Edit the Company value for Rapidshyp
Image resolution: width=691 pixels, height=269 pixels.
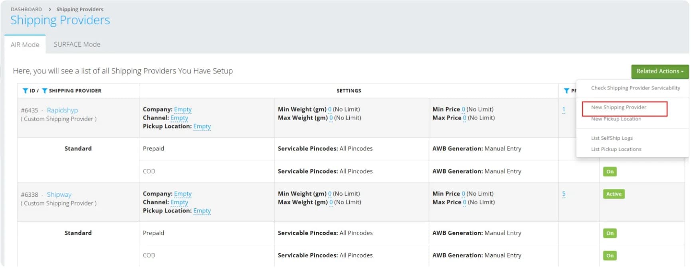coord(183,109)
